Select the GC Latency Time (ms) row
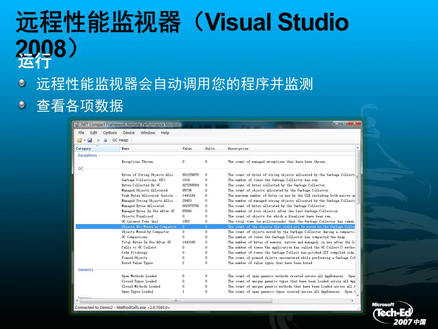 (216, 221)
